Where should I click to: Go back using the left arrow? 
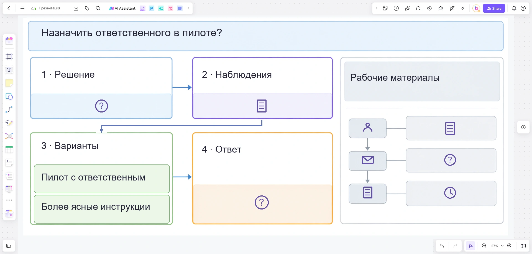point(9,8)
